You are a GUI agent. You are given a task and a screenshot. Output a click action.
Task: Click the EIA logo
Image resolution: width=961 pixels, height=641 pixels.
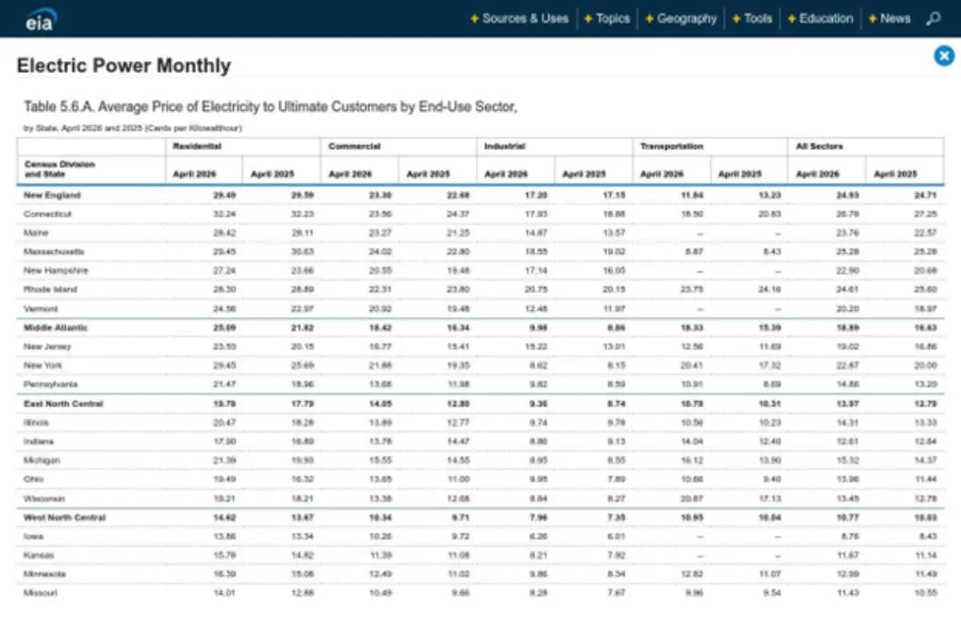39,18
